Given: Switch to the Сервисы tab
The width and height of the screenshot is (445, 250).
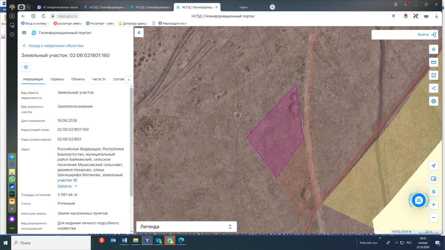Looking at the screenshot, I should (57, 79).
